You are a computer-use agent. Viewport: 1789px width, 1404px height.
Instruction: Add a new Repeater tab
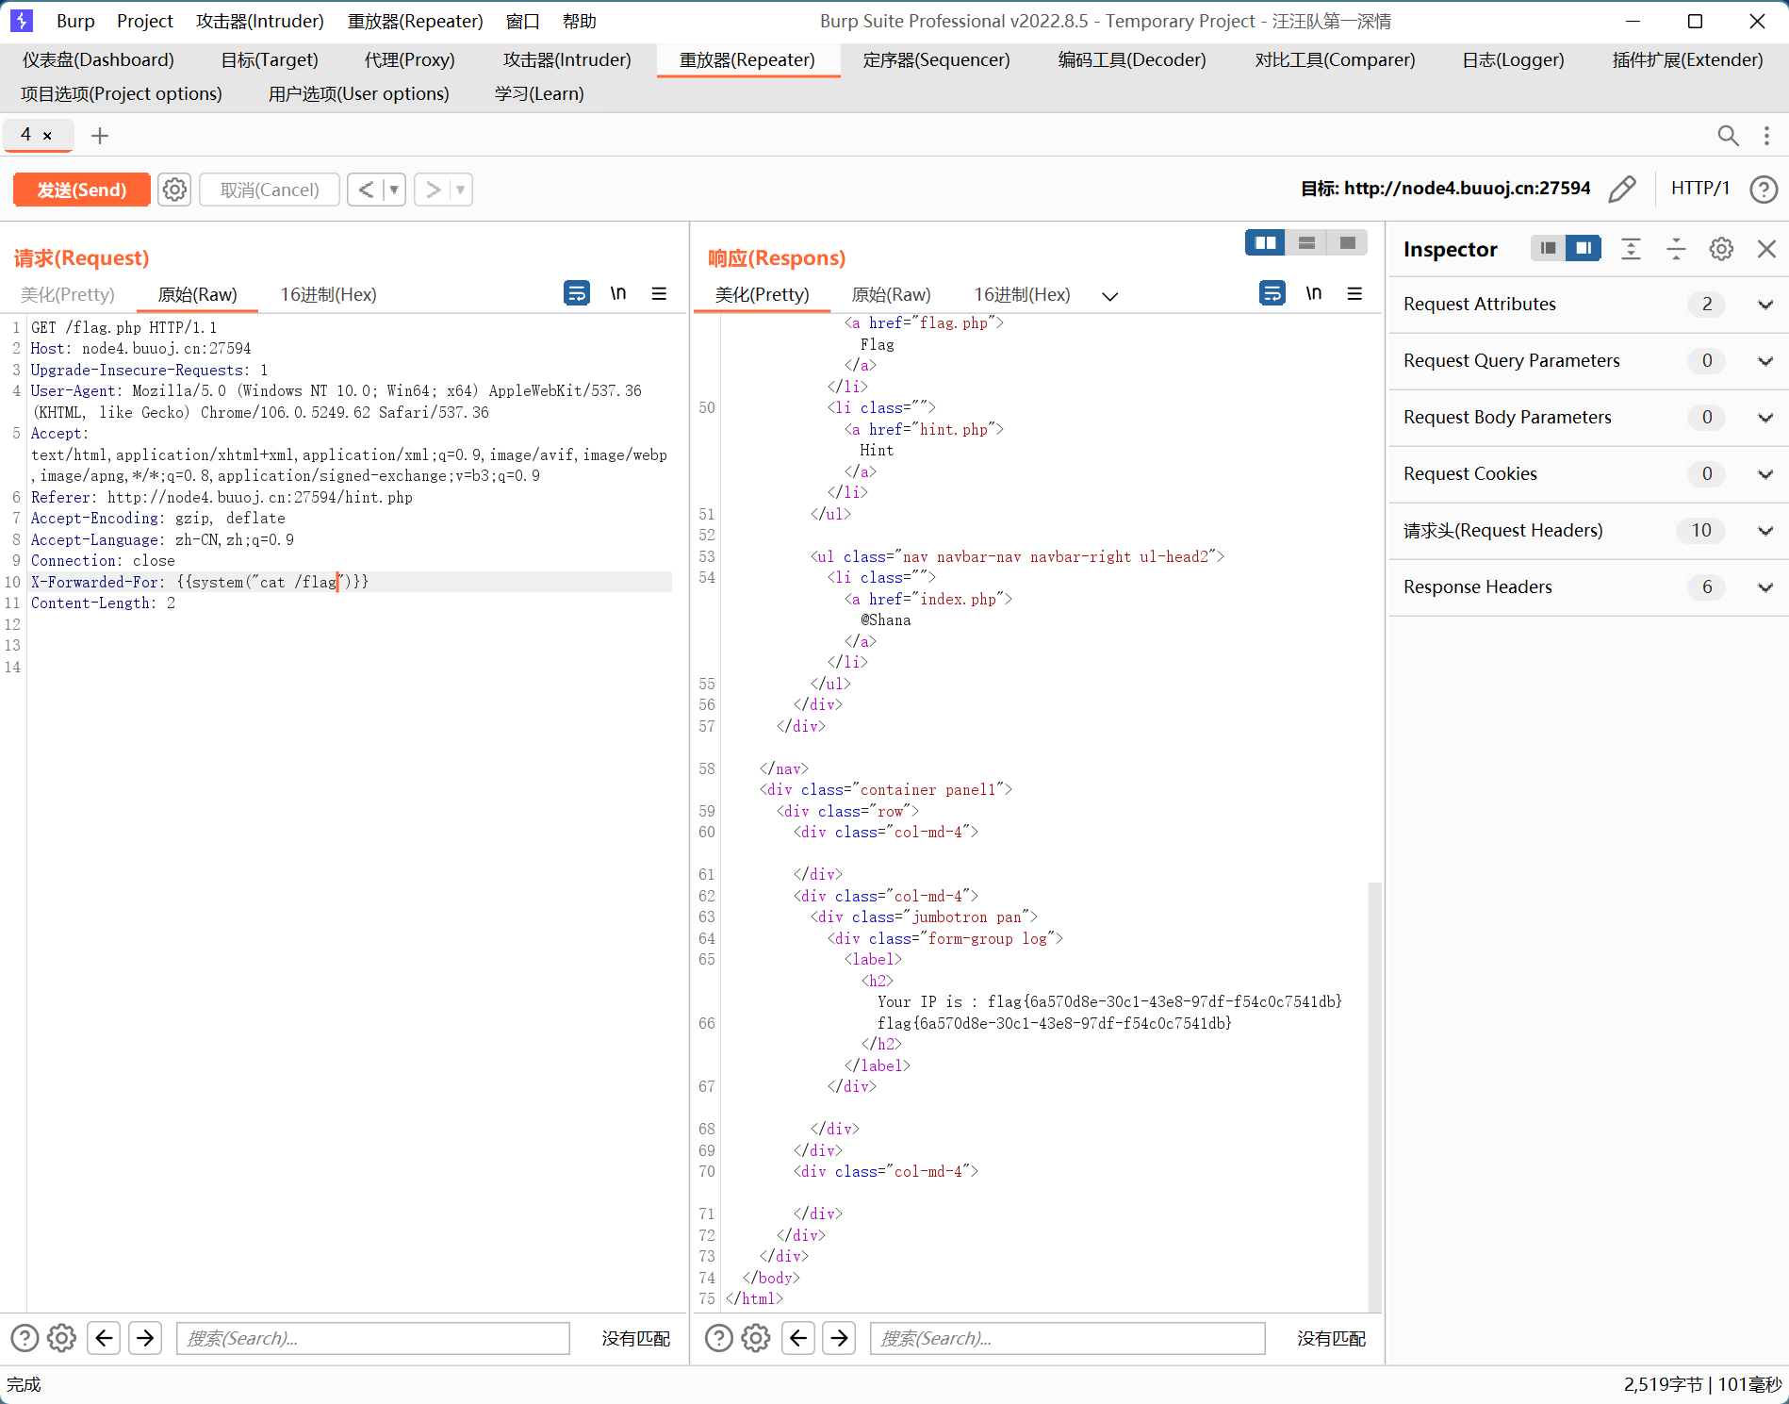pos(100,136)
